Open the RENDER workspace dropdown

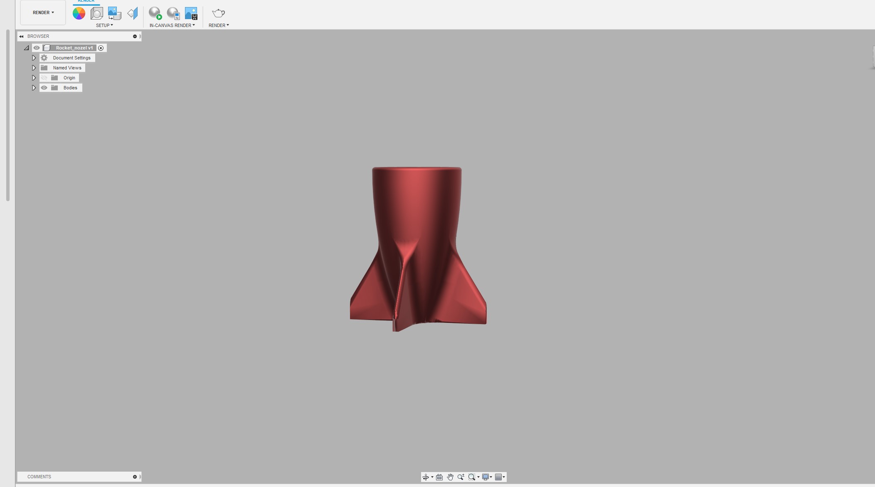click(43, 12)
